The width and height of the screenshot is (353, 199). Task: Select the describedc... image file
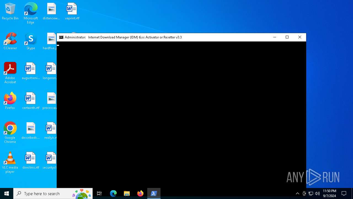31,131
